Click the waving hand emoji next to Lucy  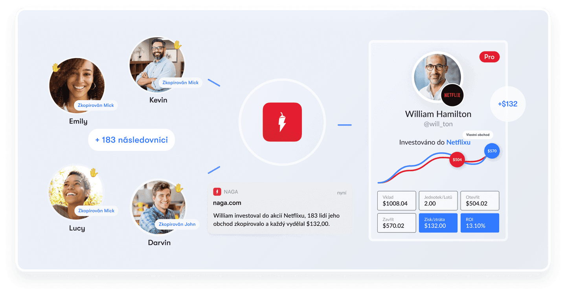(94, 172)
